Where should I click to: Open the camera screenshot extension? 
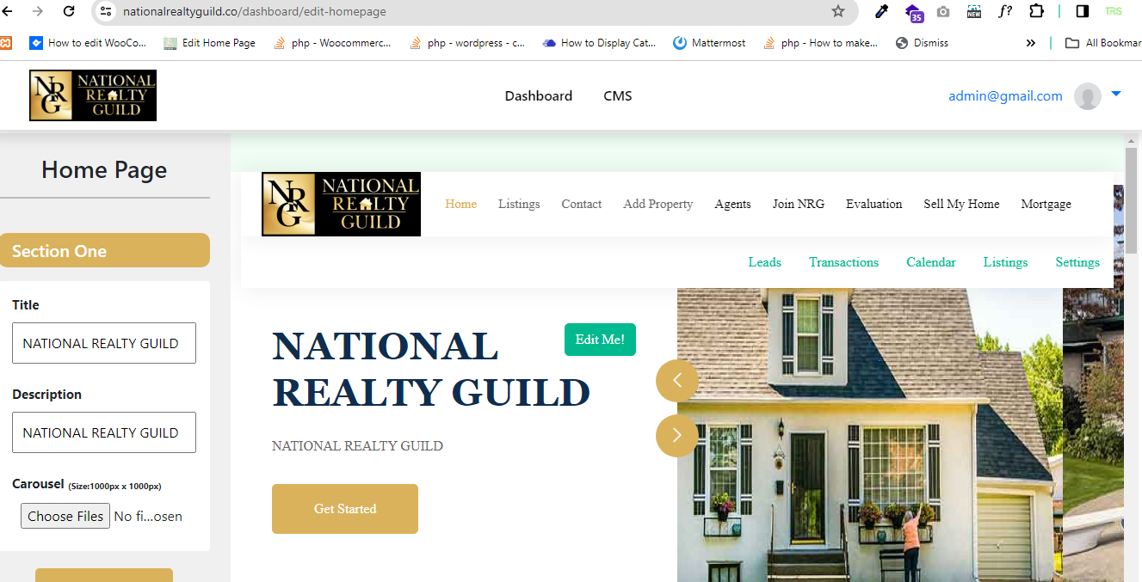(x=943, y=11)
